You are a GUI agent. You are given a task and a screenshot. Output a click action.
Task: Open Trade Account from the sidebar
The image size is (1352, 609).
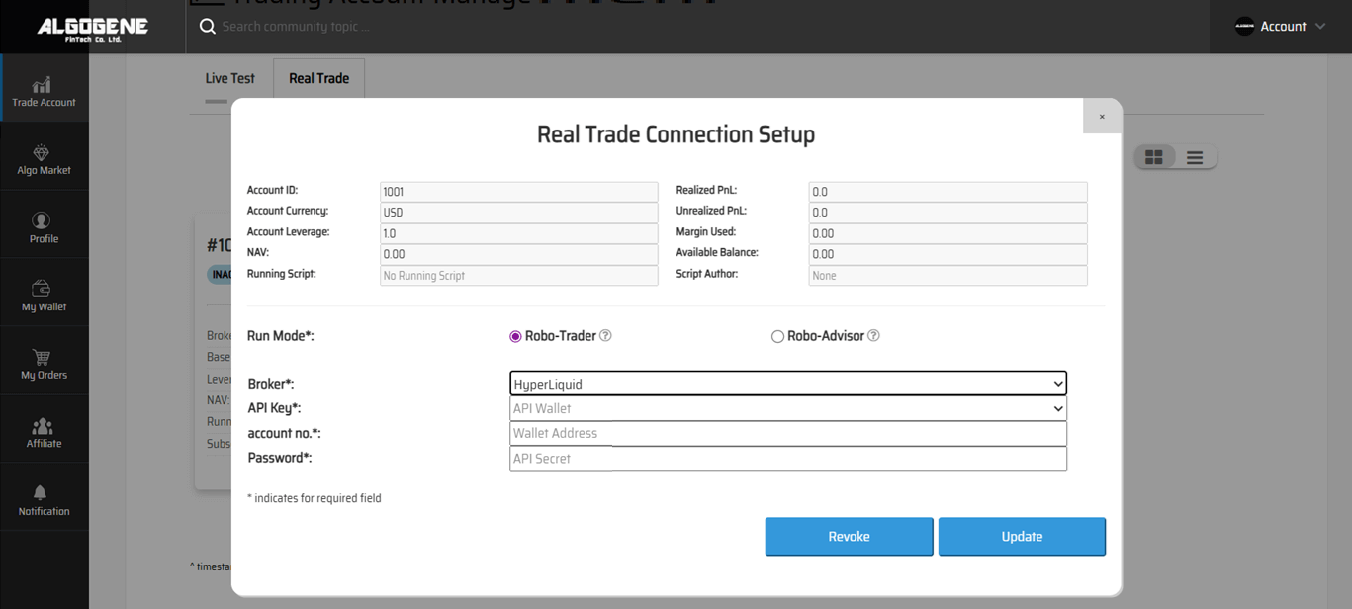[44, 91]
